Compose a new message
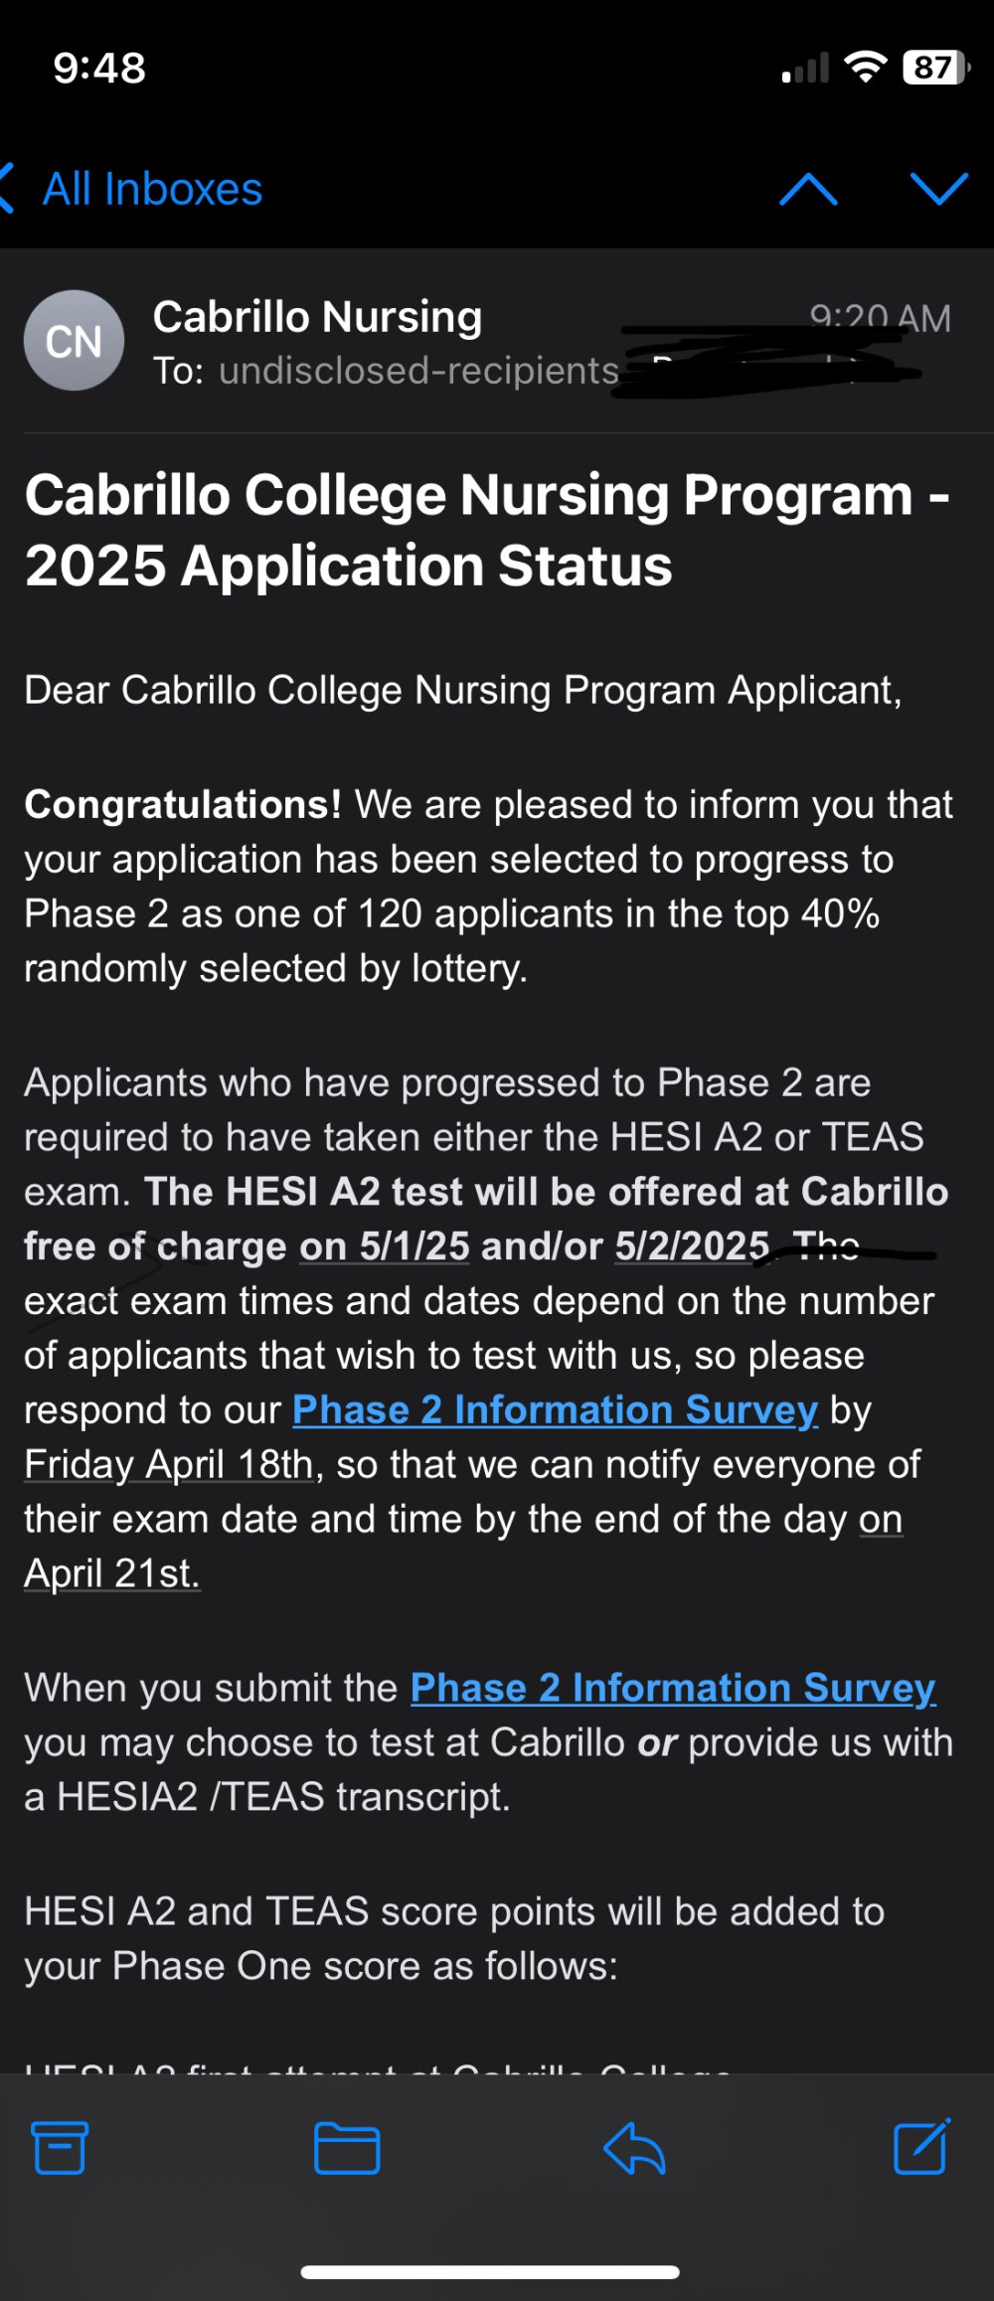Screen dimensions: 994x2301 click(x=921, y=2146)
